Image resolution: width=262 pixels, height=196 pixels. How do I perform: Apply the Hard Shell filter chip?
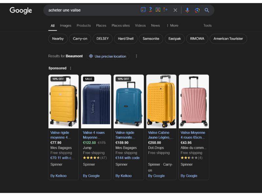point(126,39)
